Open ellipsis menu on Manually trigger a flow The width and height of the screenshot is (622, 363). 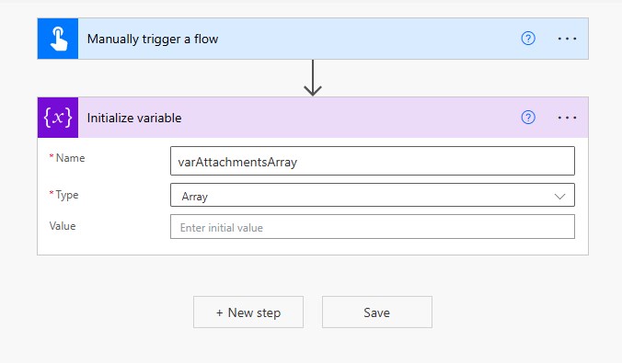point(567,39)
